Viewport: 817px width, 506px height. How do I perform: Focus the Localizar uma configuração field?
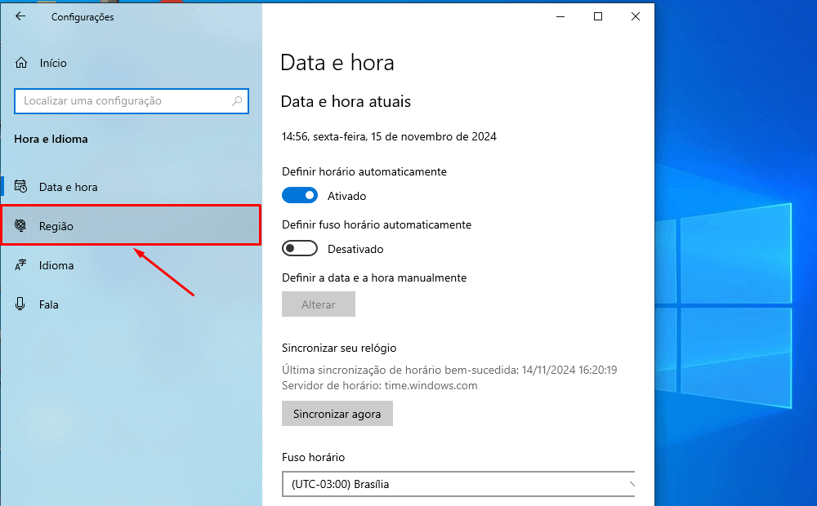(x=123, y=101)
